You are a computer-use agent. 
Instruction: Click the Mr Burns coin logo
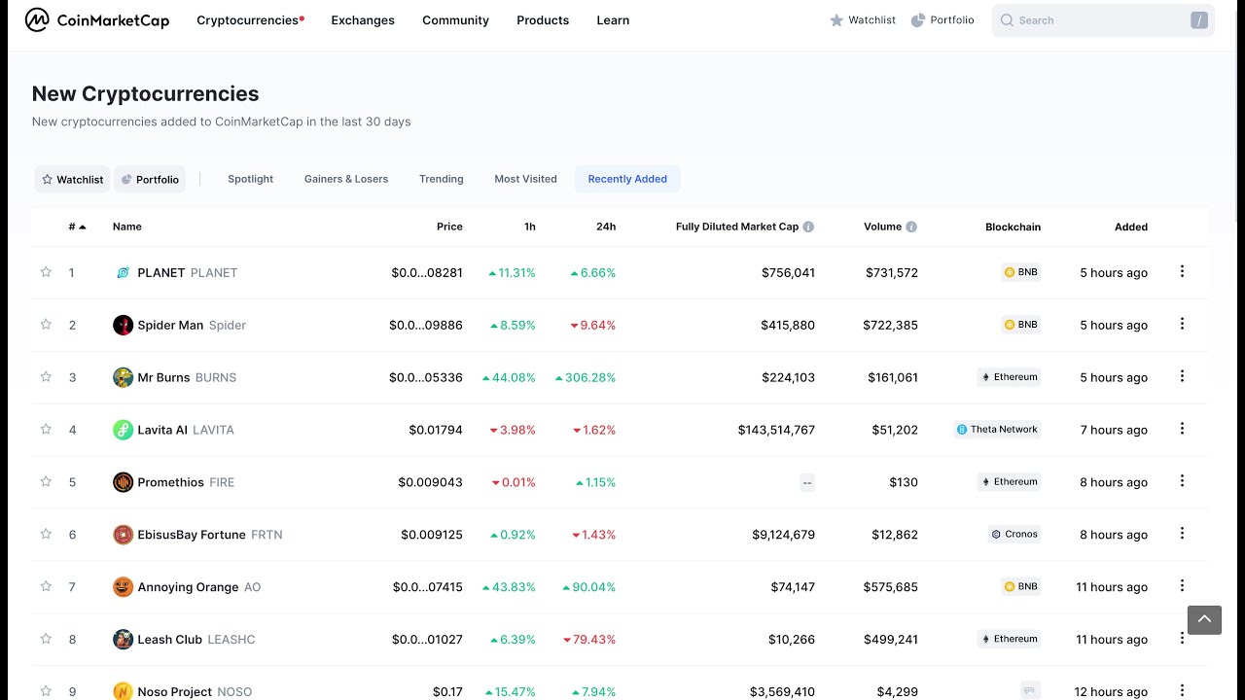123,377
